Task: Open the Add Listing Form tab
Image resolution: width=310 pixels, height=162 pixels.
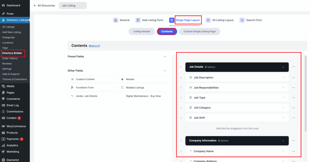Action: [149, 20]
